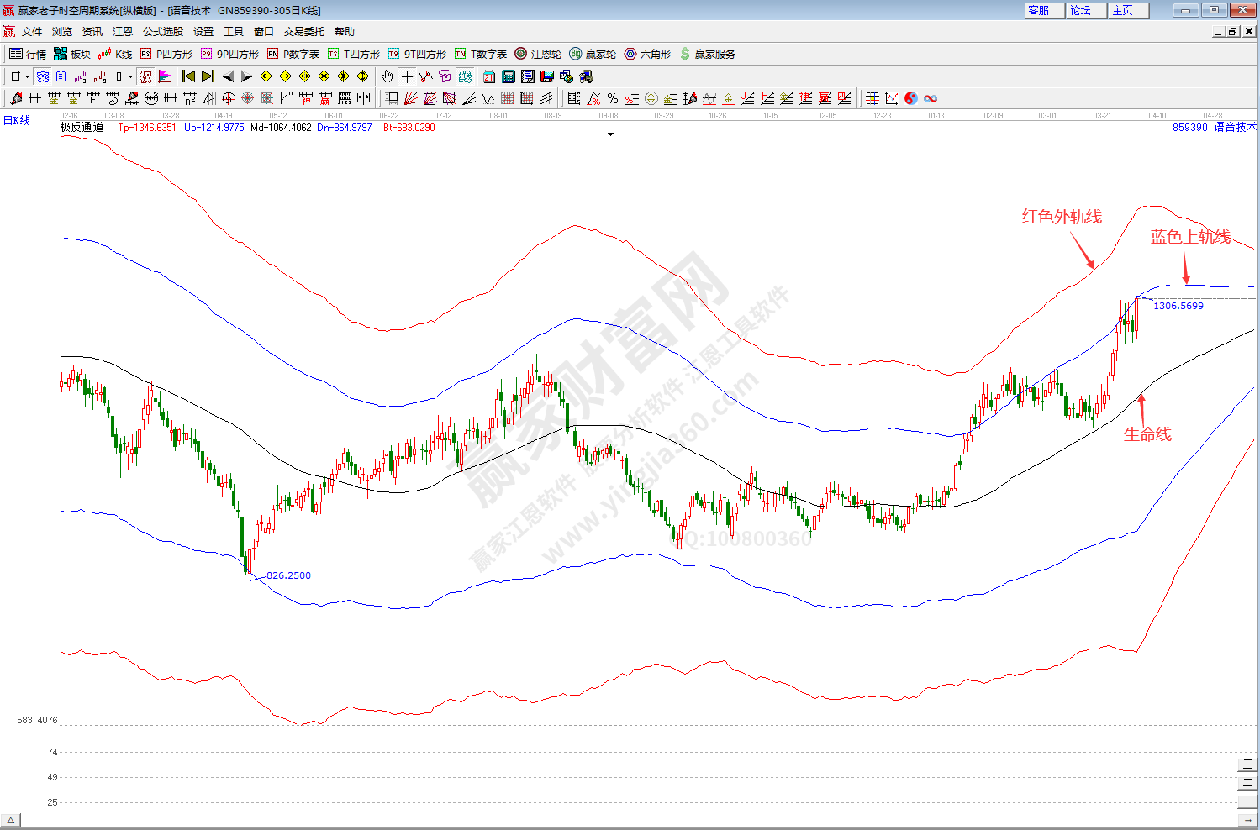
Task: Open the calculator icon in toolbar
Action: (x=509, y=76)
